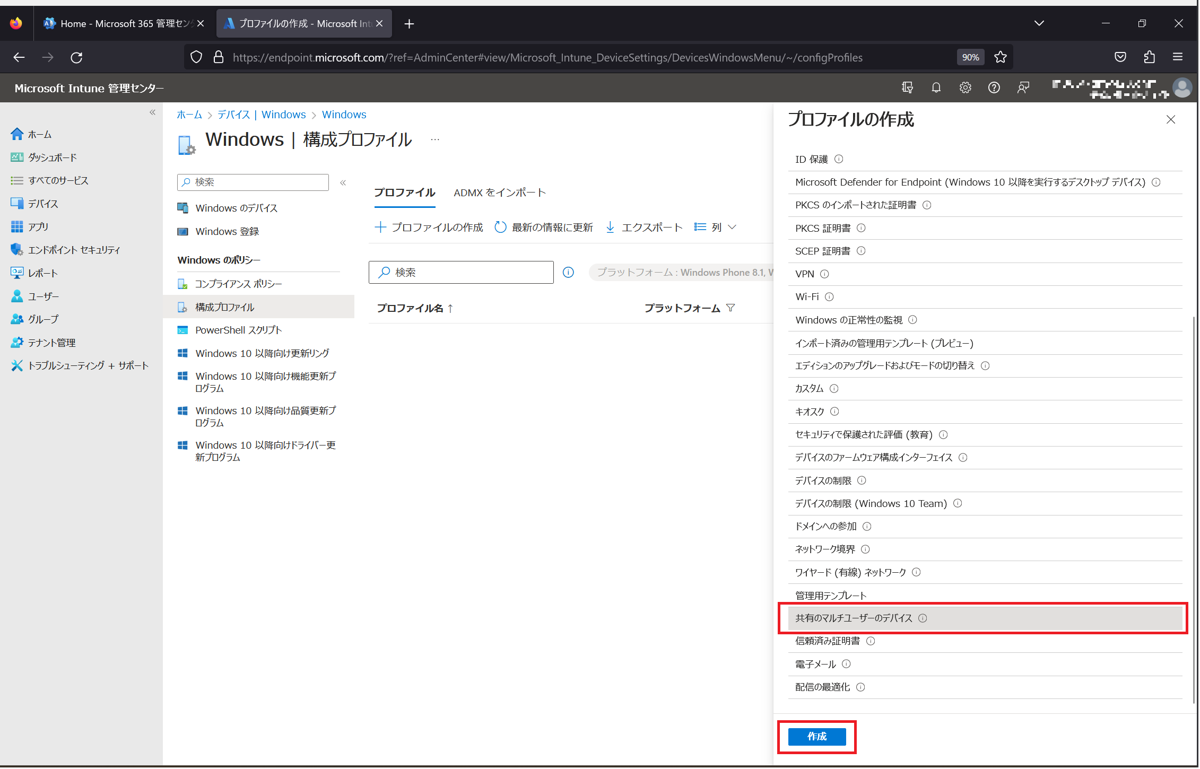Image resolution: width=1200 pixels, height=769 pixels.
Task: Click the panel's vertical scrollbar
Action: [x=1195, y=511]
